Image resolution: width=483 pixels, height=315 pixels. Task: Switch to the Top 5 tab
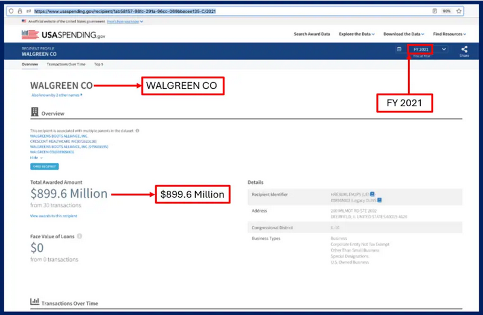tap(98, 65)
